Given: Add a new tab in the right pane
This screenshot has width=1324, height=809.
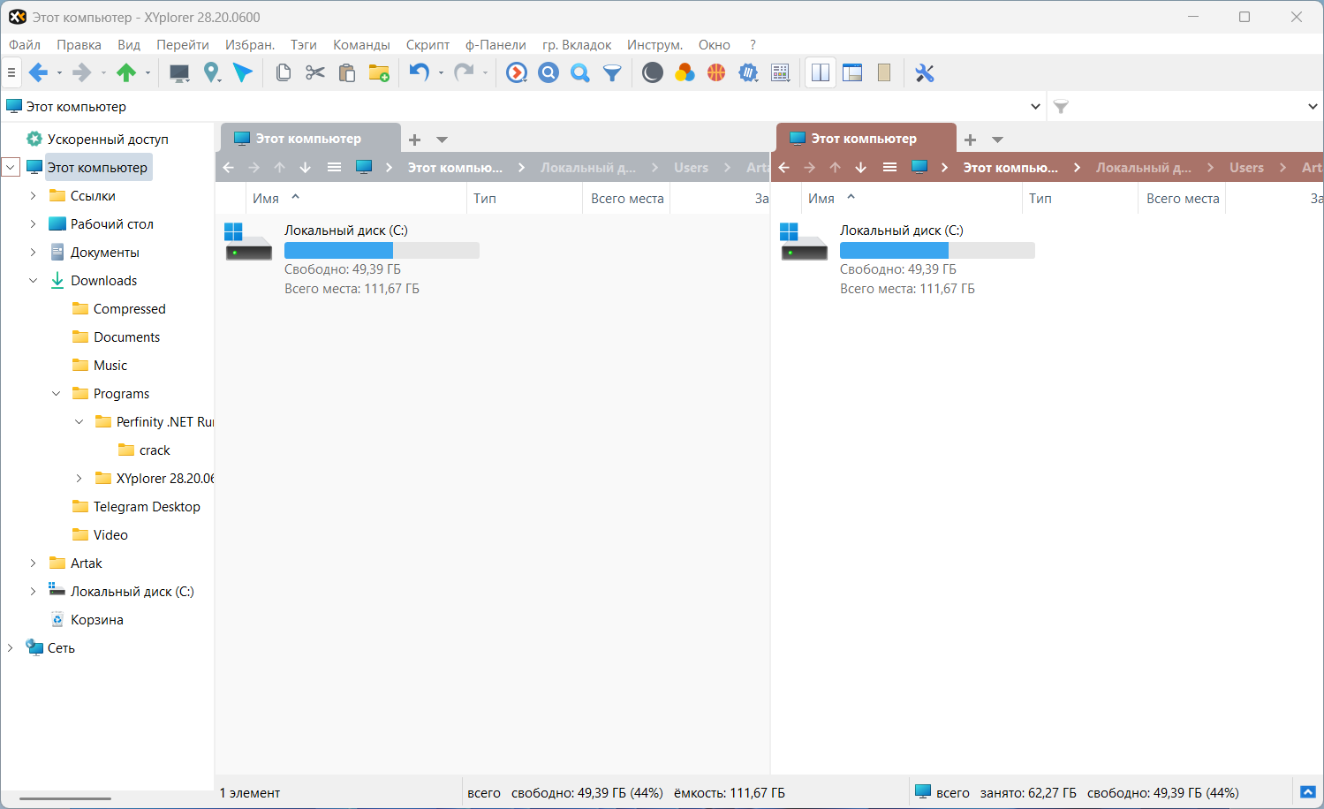Looking at the screenshot, I should coord(970,140).
